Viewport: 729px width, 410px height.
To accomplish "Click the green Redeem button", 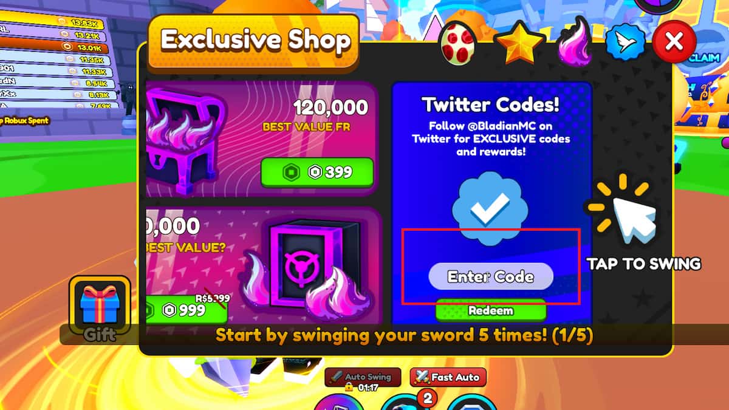I will click(491, 310).
